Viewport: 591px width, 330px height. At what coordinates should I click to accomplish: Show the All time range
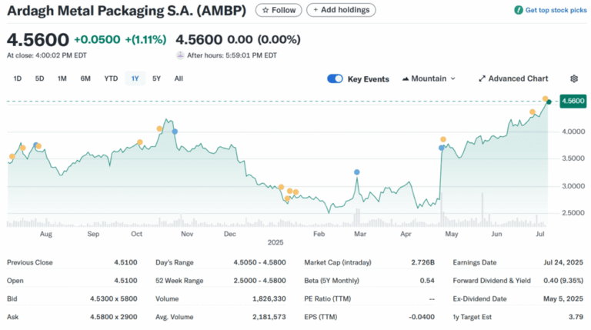(179, 78)
